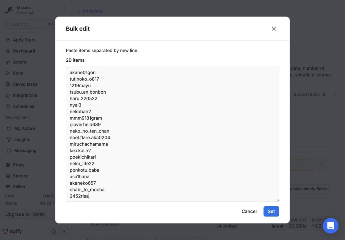Cancel the bulk edit
This screenshot has height=240, width=345.
pyautogui.click(x=249, y=211)
